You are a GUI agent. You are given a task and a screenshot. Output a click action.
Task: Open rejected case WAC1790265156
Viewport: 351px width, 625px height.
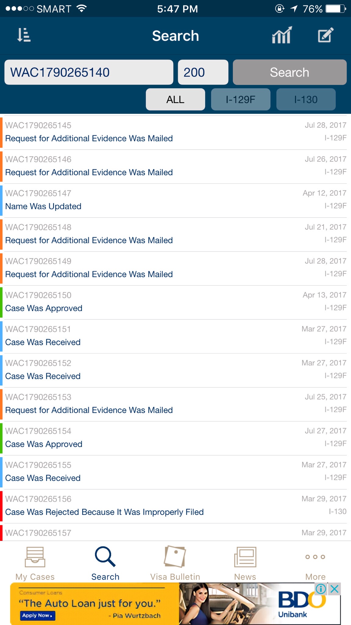(175, 506)
